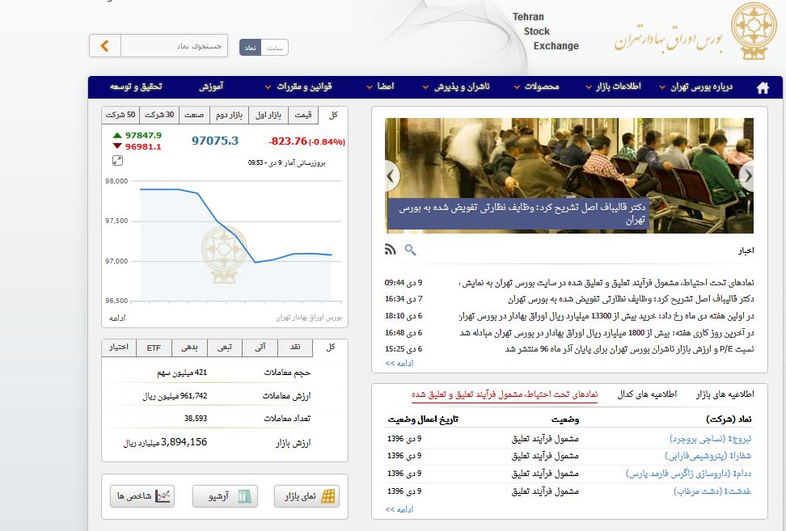
Task: Switch to the تبعی trades tab
Action: pyautogui.click(x=225, y=348)
